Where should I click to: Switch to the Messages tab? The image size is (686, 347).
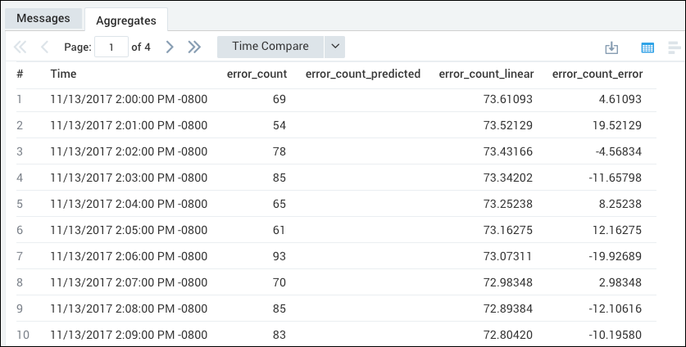click(x=43, y=18)
